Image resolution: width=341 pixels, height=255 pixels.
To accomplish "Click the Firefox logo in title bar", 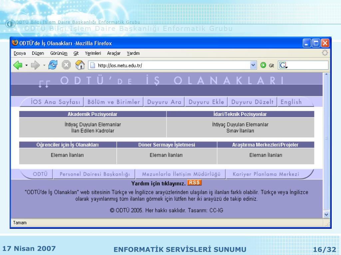I will (x=15, y=42).
